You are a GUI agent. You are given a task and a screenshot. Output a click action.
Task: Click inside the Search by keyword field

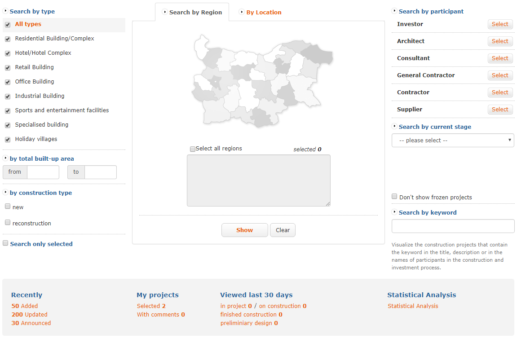point(453,226)
